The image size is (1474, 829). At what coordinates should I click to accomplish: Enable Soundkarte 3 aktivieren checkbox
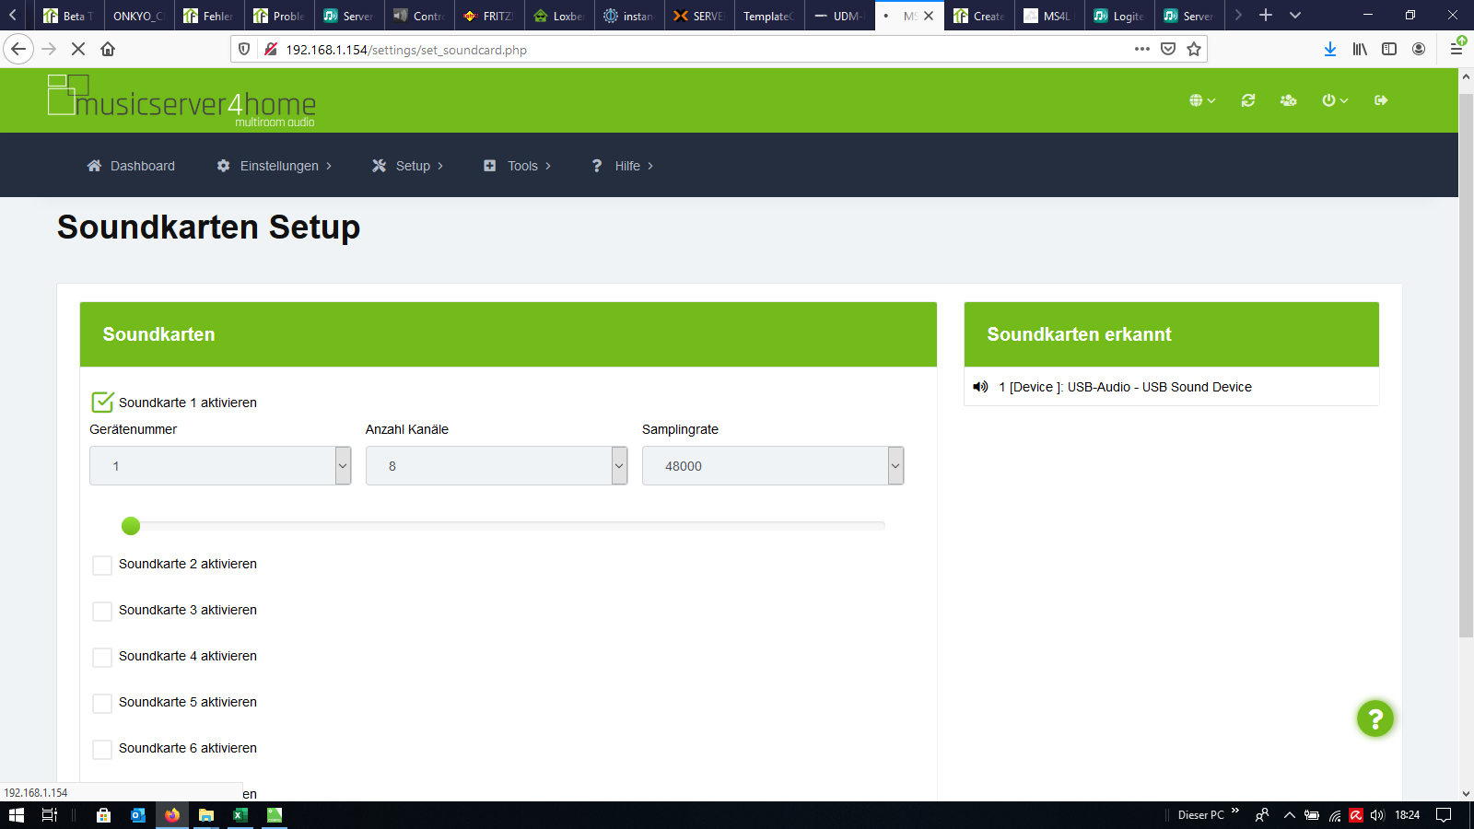point(102,611)
